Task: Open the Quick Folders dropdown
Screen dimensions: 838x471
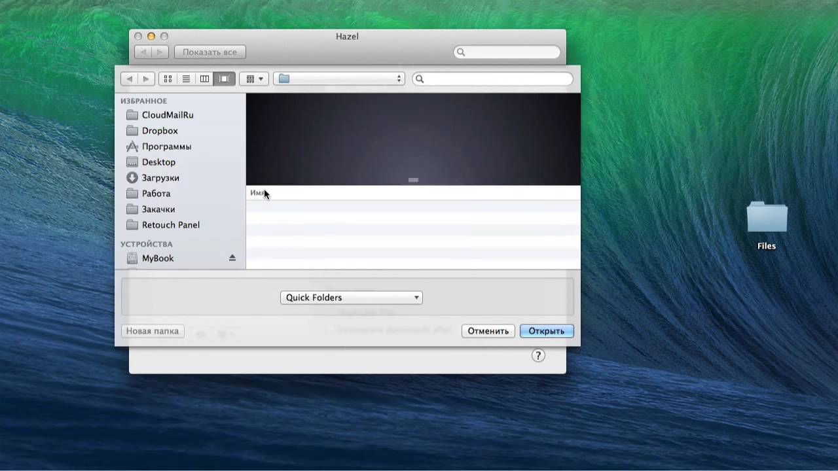Action: (x=352, y=298)
